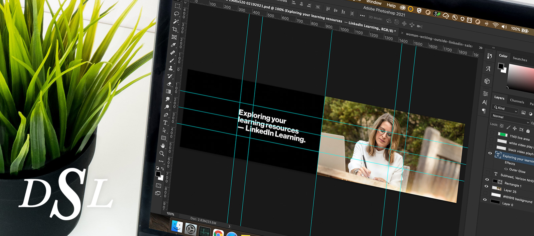Select the Magic Wand tool
This screenshot has width=534, height=236.
(x=176, y=21)
